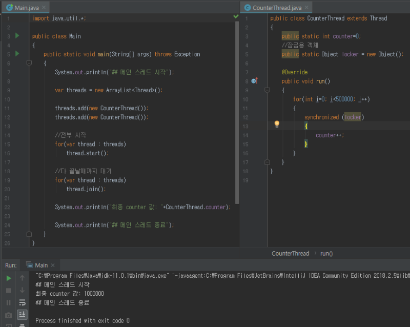The height and width of the screenshot is (327, 410).
Task: Click the run() breadcrumb item
Action: [x=326, y=253]
